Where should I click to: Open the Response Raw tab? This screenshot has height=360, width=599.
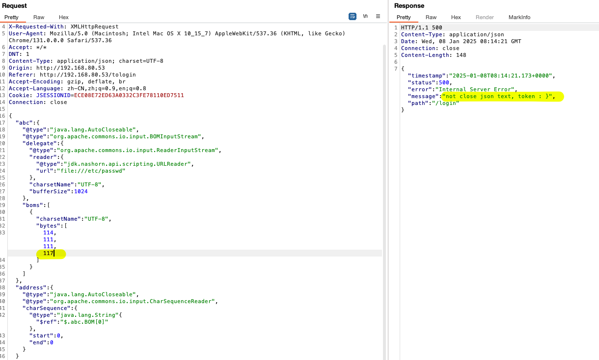click(x=431, y=17)
